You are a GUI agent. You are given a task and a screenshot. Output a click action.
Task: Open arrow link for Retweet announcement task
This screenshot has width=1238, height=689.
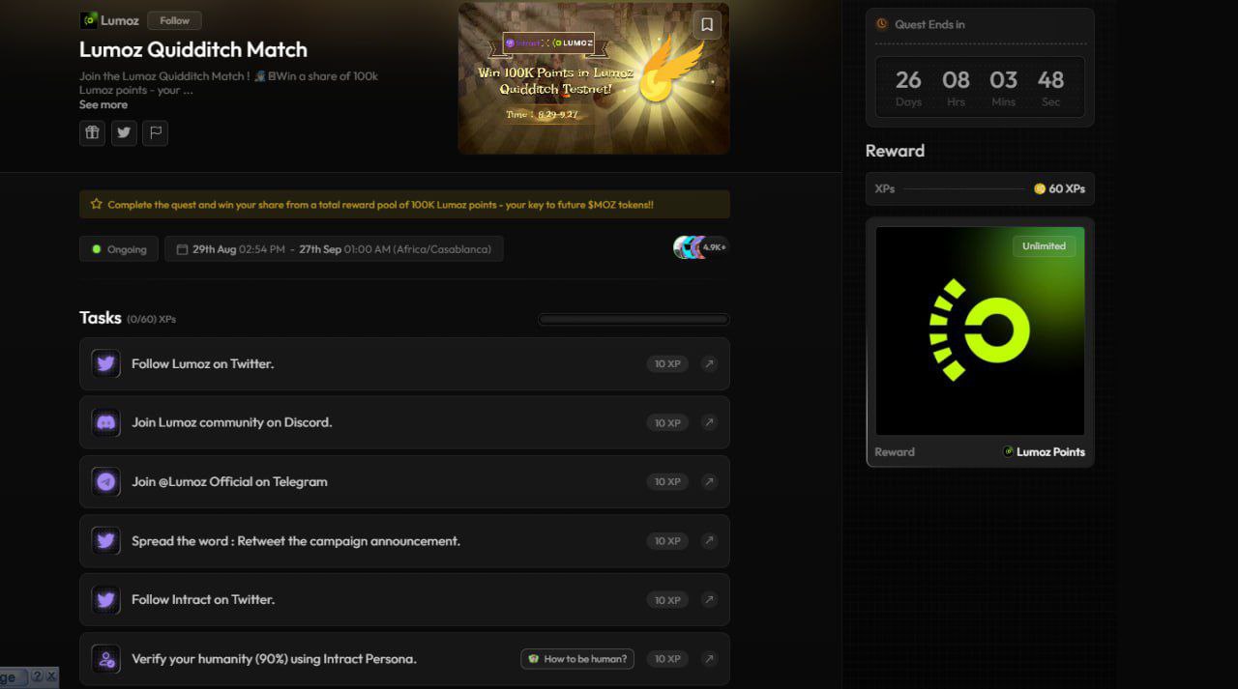click(709, 541)
